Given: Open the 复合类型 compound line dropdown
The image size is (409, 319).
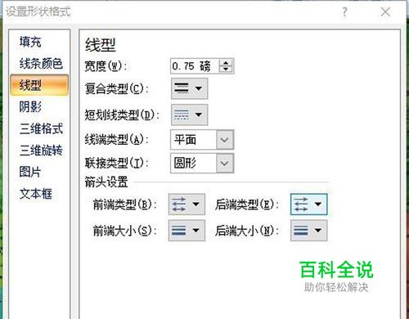Looking at the screenshot, I should click(x=189, y=88).
